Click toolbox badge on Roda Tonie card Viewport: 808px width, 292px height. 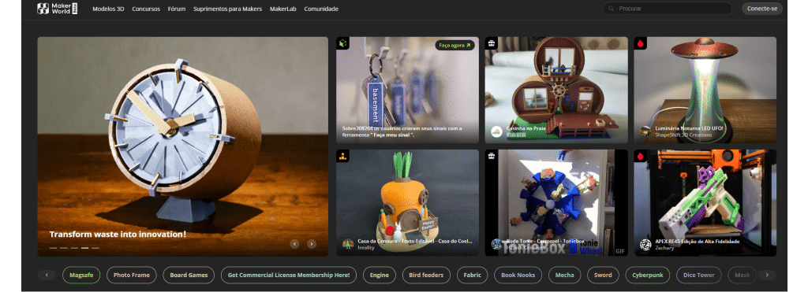tap(491, 156)
